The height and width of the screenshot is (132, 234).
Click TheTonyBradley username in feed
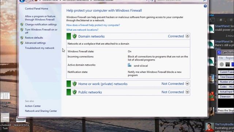(224, 124)
